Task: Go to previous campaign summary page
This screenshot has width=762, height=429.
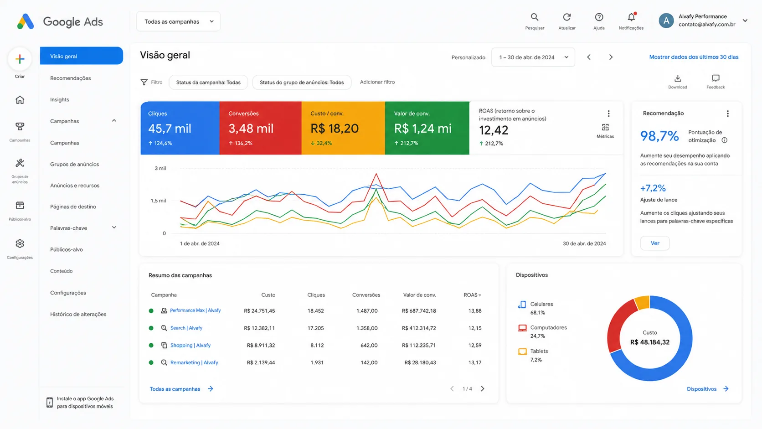Action: (452, 389)
